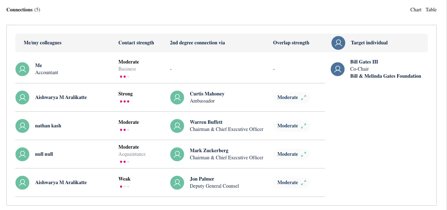Click the 2nd degree connection via header
The image size is (447, 210).
197,43
